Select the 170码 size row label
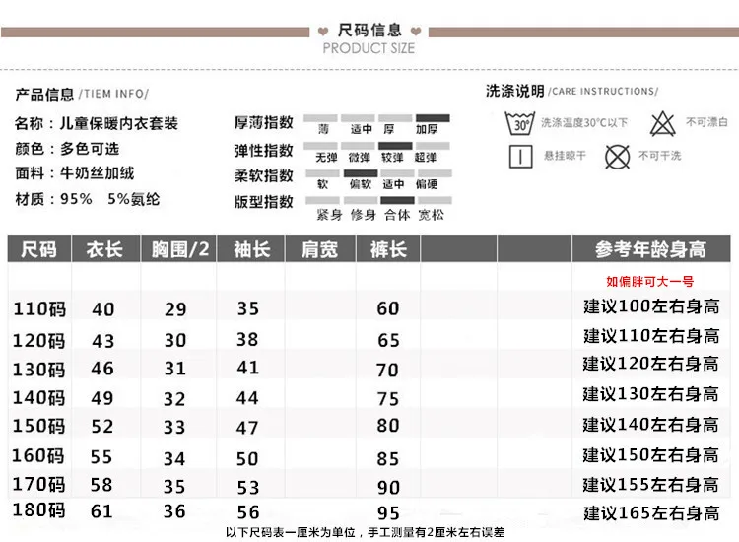Screen dimensions: 739x542 point(38,484)
